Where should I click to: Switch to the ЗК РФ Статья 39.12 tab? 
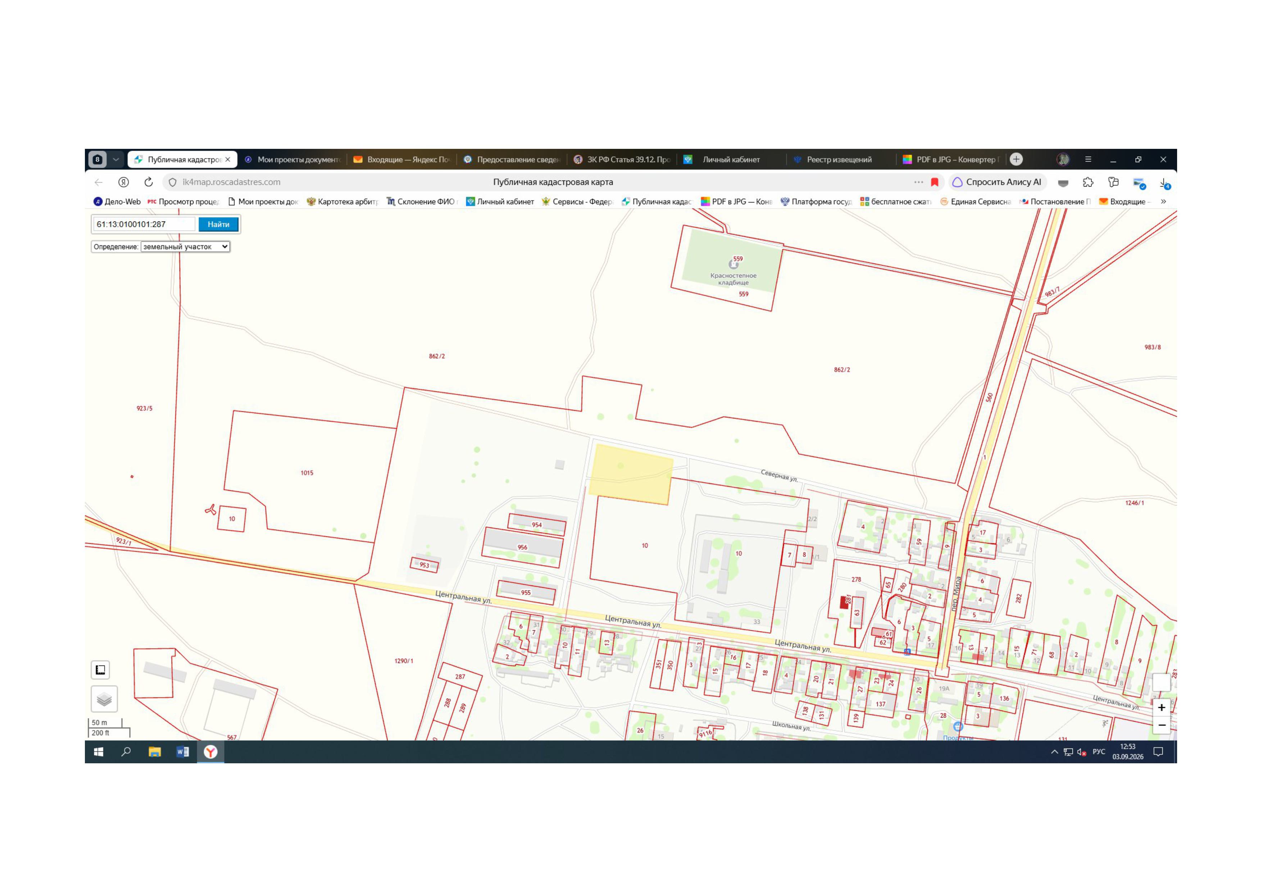tap(623, 159)
